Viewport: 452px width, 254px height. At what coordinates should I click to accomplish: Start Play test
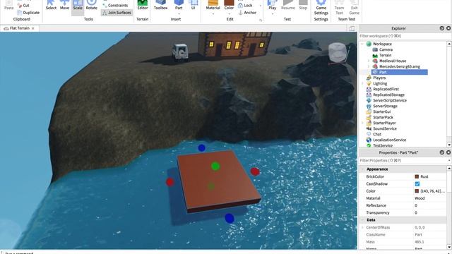tap(272, 5)
